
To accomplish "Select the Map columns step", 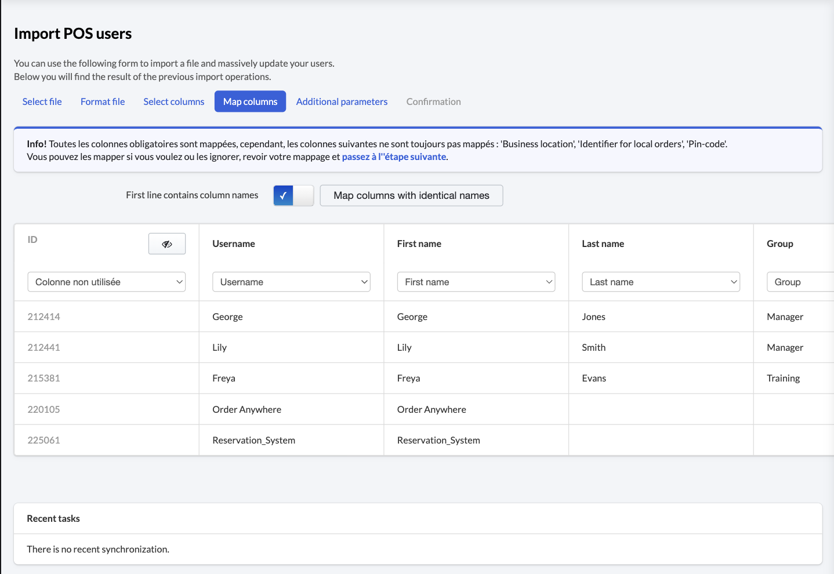I will point(250,101).
